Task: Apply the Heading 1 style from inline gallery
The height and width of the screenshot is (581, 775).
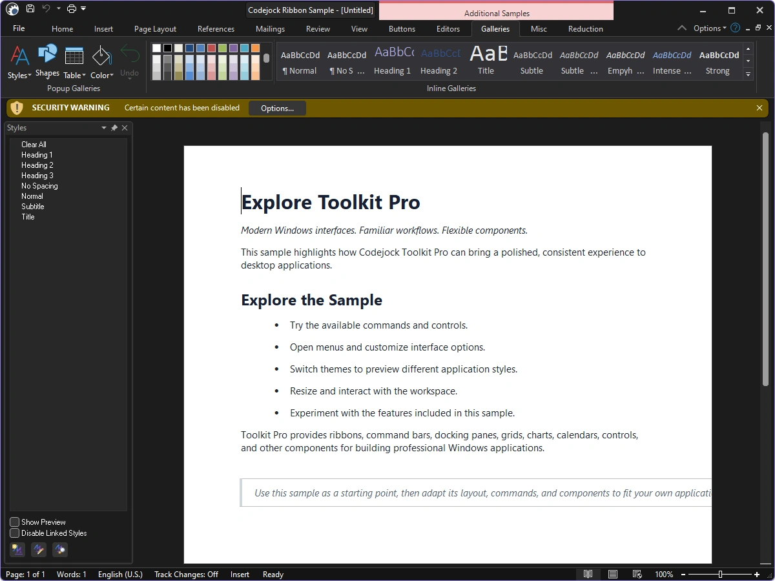Action: pos(393,61)
